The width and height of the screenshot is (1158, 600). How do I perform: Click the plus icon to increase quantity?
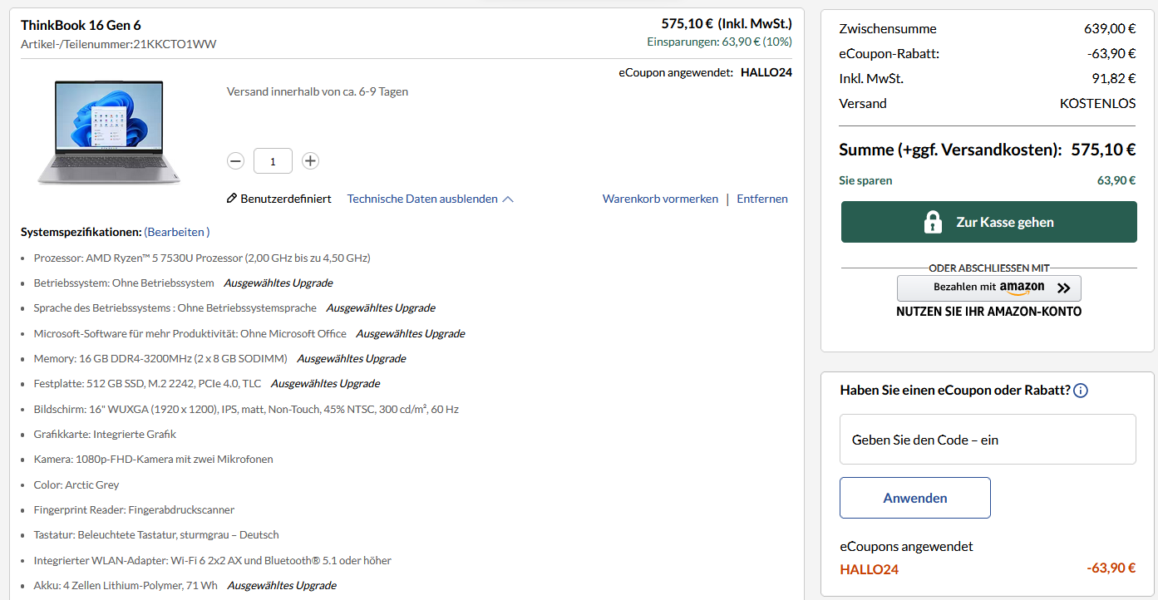(x=310, y=160)
